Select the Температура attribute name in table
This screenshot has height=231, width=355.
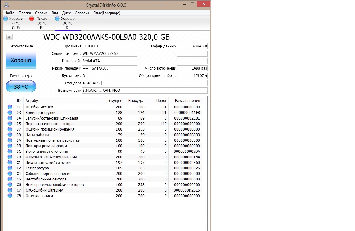(x=37, y=168)
